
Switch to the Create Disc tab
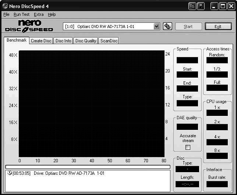point(41,41)
